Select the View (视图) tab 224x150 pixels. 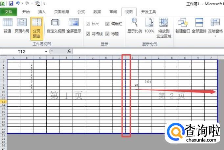129,12
